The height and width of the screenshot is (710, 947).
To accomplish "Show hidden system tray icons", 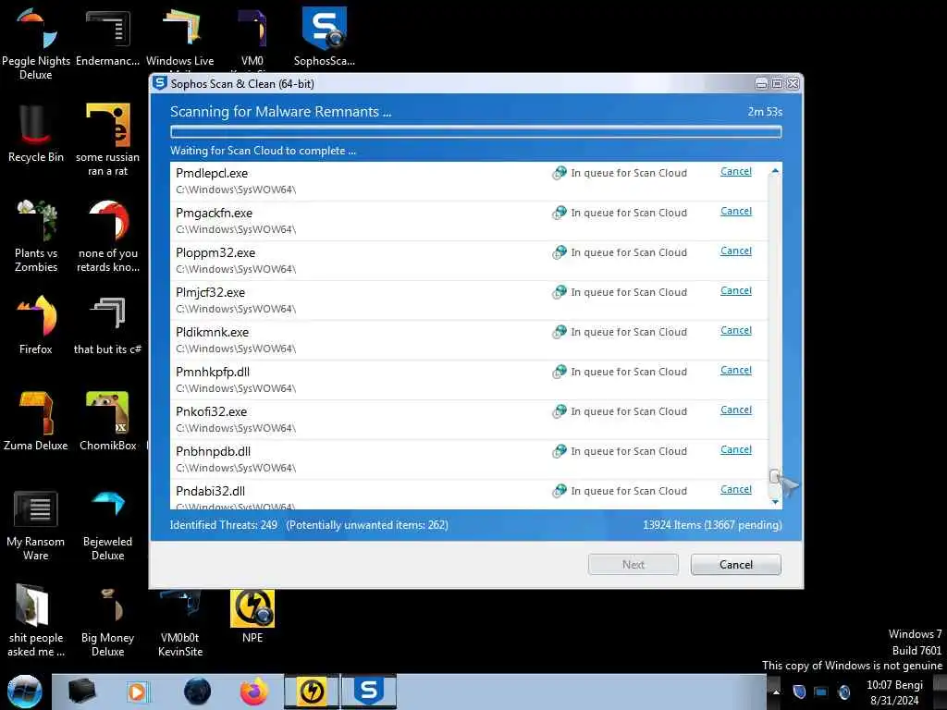I will pos(777,692).
